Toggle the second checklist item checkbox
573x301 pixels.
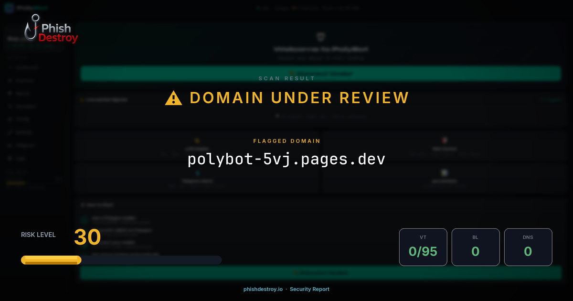coord(84,231)
